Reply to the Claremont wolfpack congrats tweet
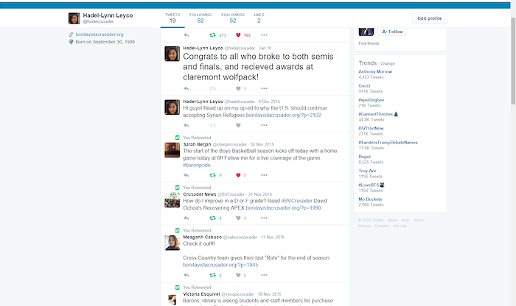Screen dimensions: 516x306 186,89
